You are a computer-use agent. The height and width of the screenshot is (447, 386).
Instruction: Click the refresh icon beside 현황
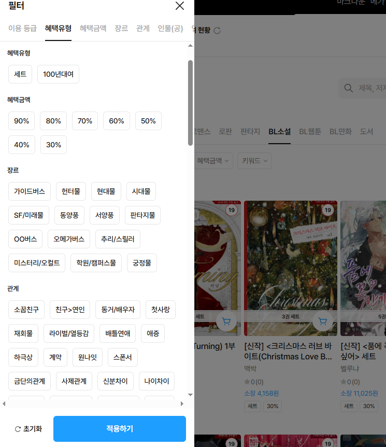pos(217,31)
